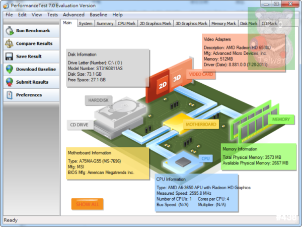The width and height of the screenshot is (302, 227).
Task: Click the green MEMORY label
Action: click(x=281, y=120)
